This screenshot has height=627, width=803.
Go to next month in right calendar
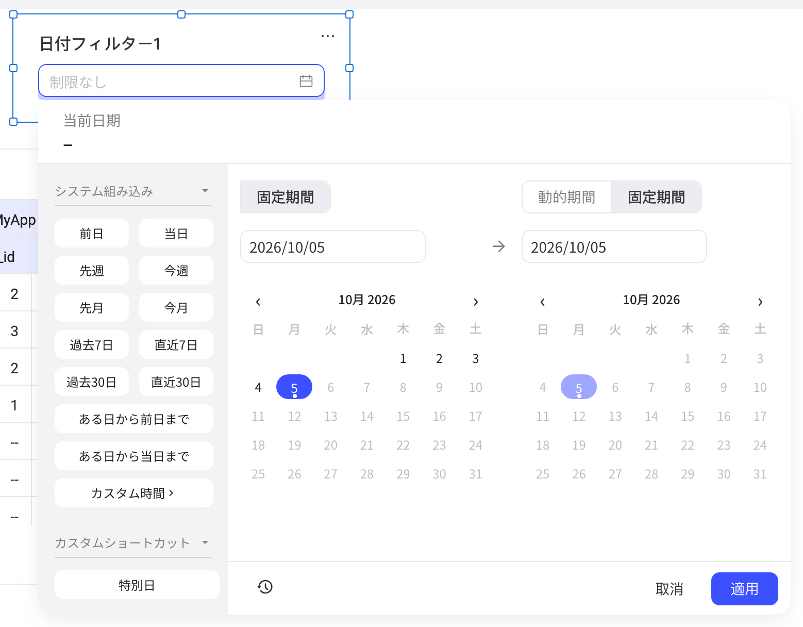pyautogui.click(x=760, y=302)
